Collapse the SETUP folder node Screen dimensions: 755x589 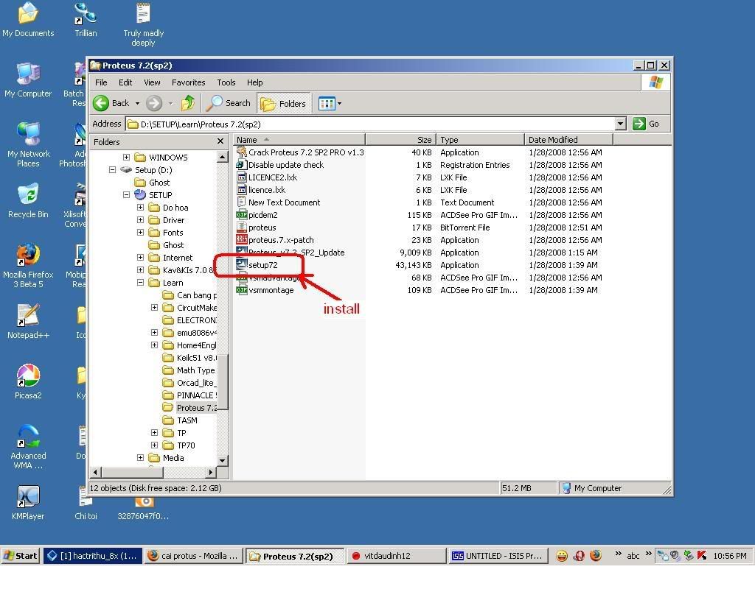pyautogui.click(x=126, y=194)
